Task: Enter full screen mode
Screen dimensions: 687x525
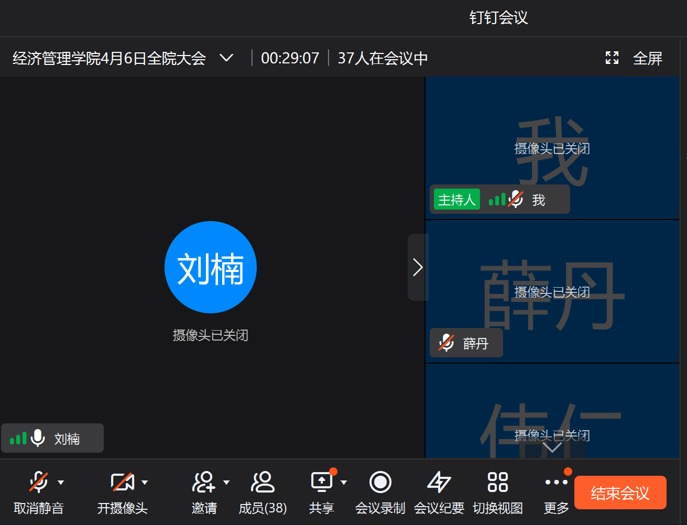Action: click(634, 58)
